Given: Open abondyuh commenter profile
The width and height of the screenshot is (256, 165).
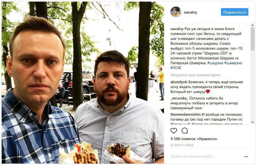Looking at the screenshot, I should point(179,82).
